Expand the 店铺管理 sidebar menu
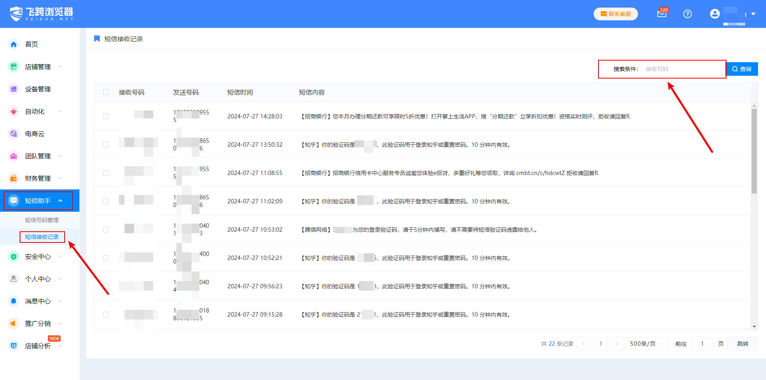The width and height of the screenshot is (766, 380). [38, 67]
